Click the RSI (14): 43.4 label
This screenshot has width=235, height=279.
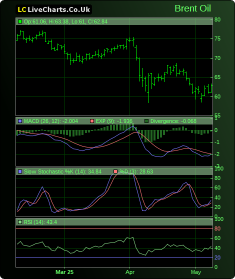[x=40, y=222]
